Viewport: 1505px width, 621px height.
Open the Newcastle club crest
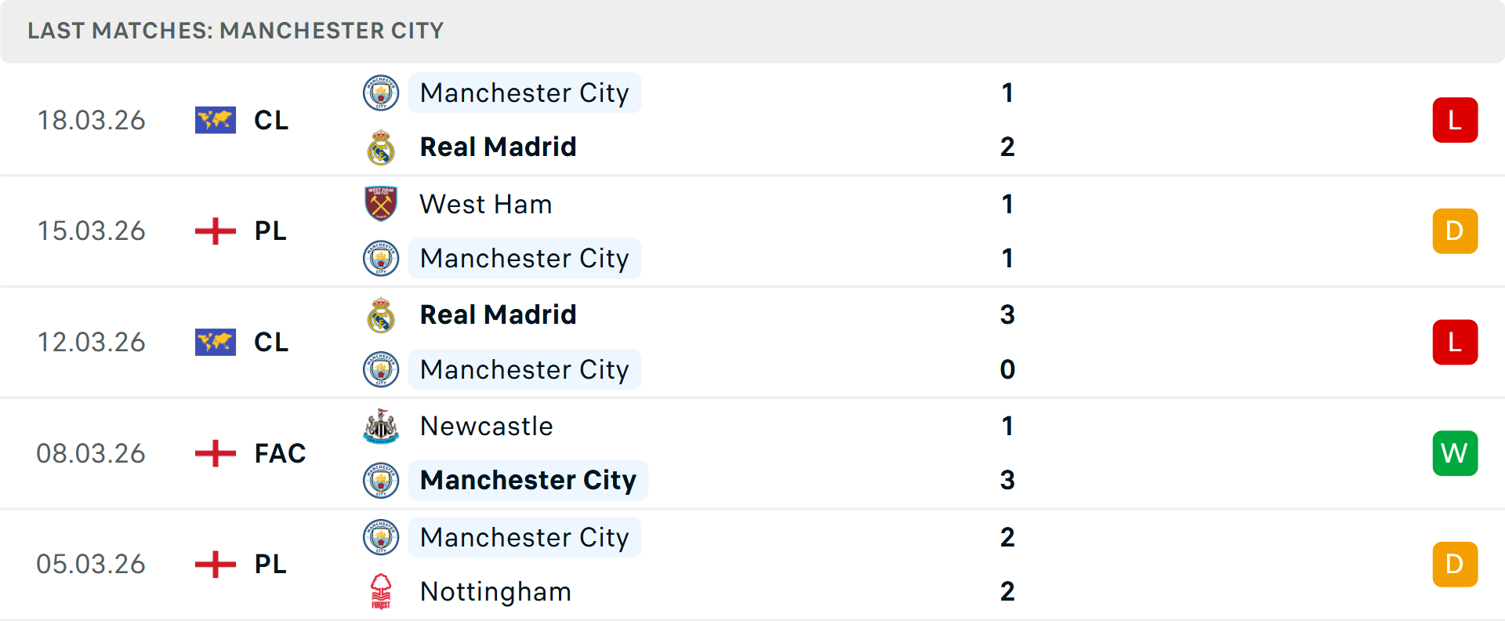pyautogui.click(x=382, y=427)
